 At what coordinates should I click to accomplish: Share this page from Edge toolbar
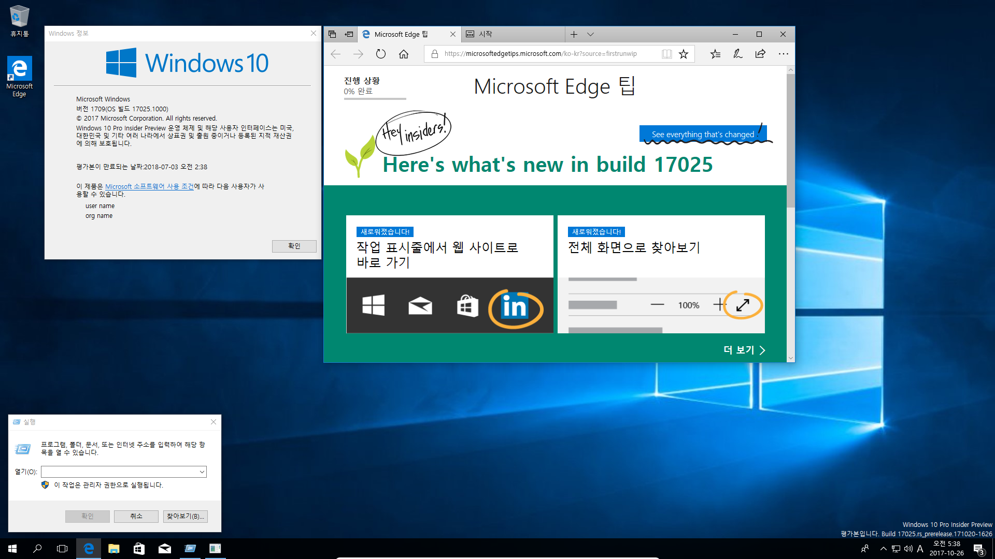coord(760,54)
